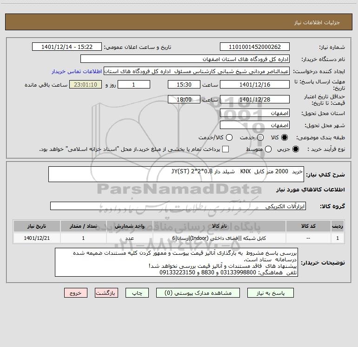Viewport: 358px width, 347px height.
Task: Click the گروه کالا label
Action: click(x=332, y=206)
